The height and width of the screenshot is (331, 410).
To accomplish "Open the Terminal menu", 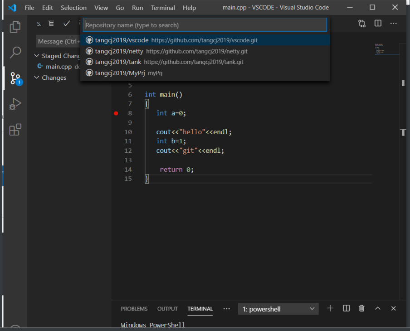I will [163, 8].
